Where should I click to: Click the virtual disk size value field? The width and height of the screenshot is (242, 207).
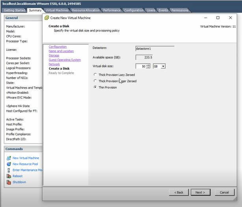tap(141, 66)
